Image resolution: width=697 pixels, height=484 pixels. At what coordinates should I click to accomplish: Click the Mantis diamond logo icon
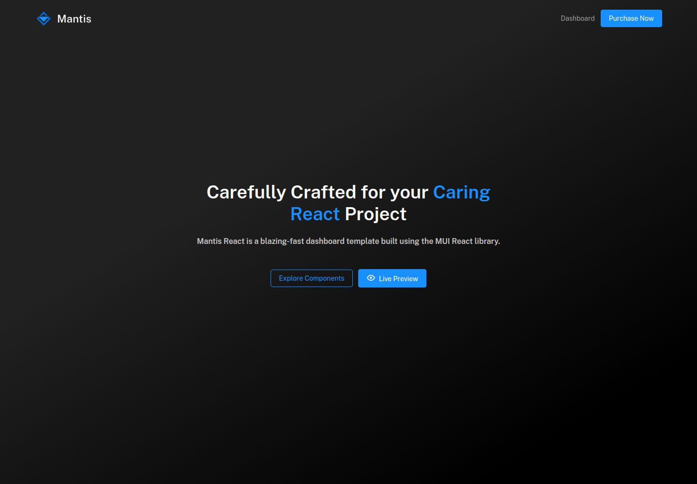coord(44,18)
